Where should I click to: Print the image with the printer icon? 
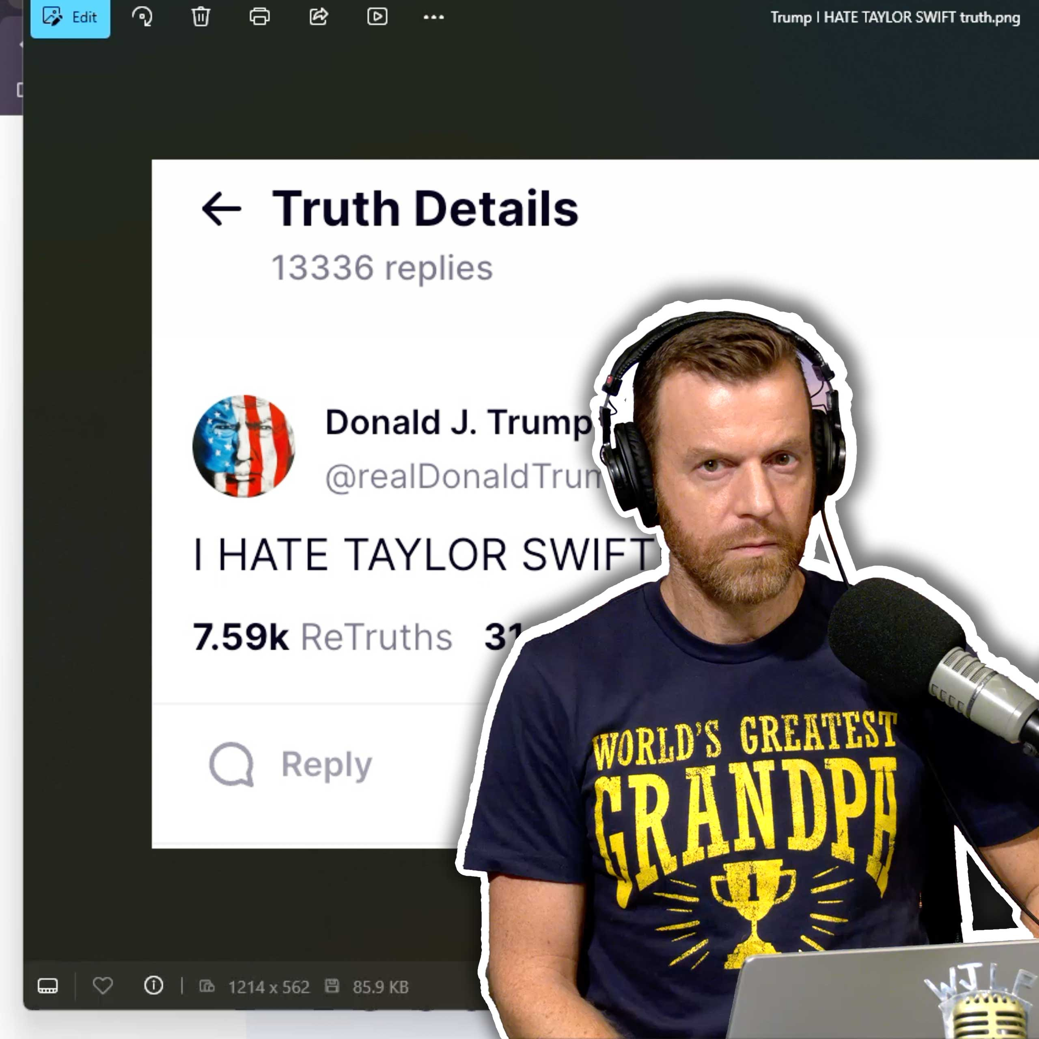click(259, 17)
